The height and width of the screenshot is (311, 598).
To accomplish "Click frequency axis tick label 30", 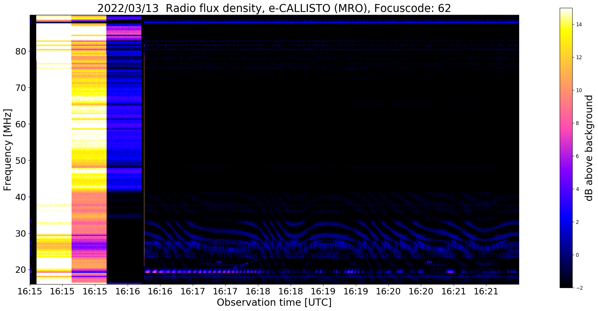I will coord(21,233).
